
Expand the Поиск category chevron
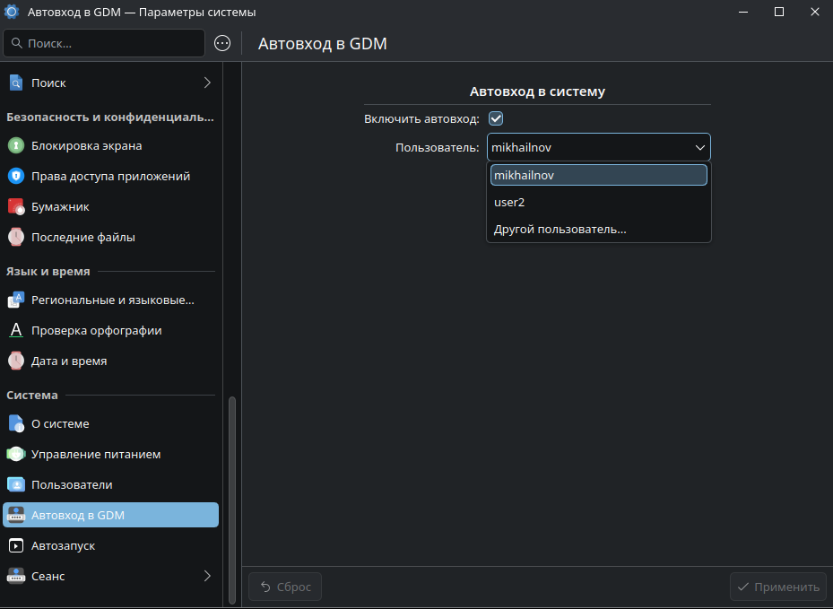207,83
